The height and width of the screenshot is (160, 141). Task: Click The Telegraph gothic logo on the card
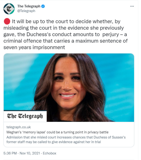coord(25,116)
